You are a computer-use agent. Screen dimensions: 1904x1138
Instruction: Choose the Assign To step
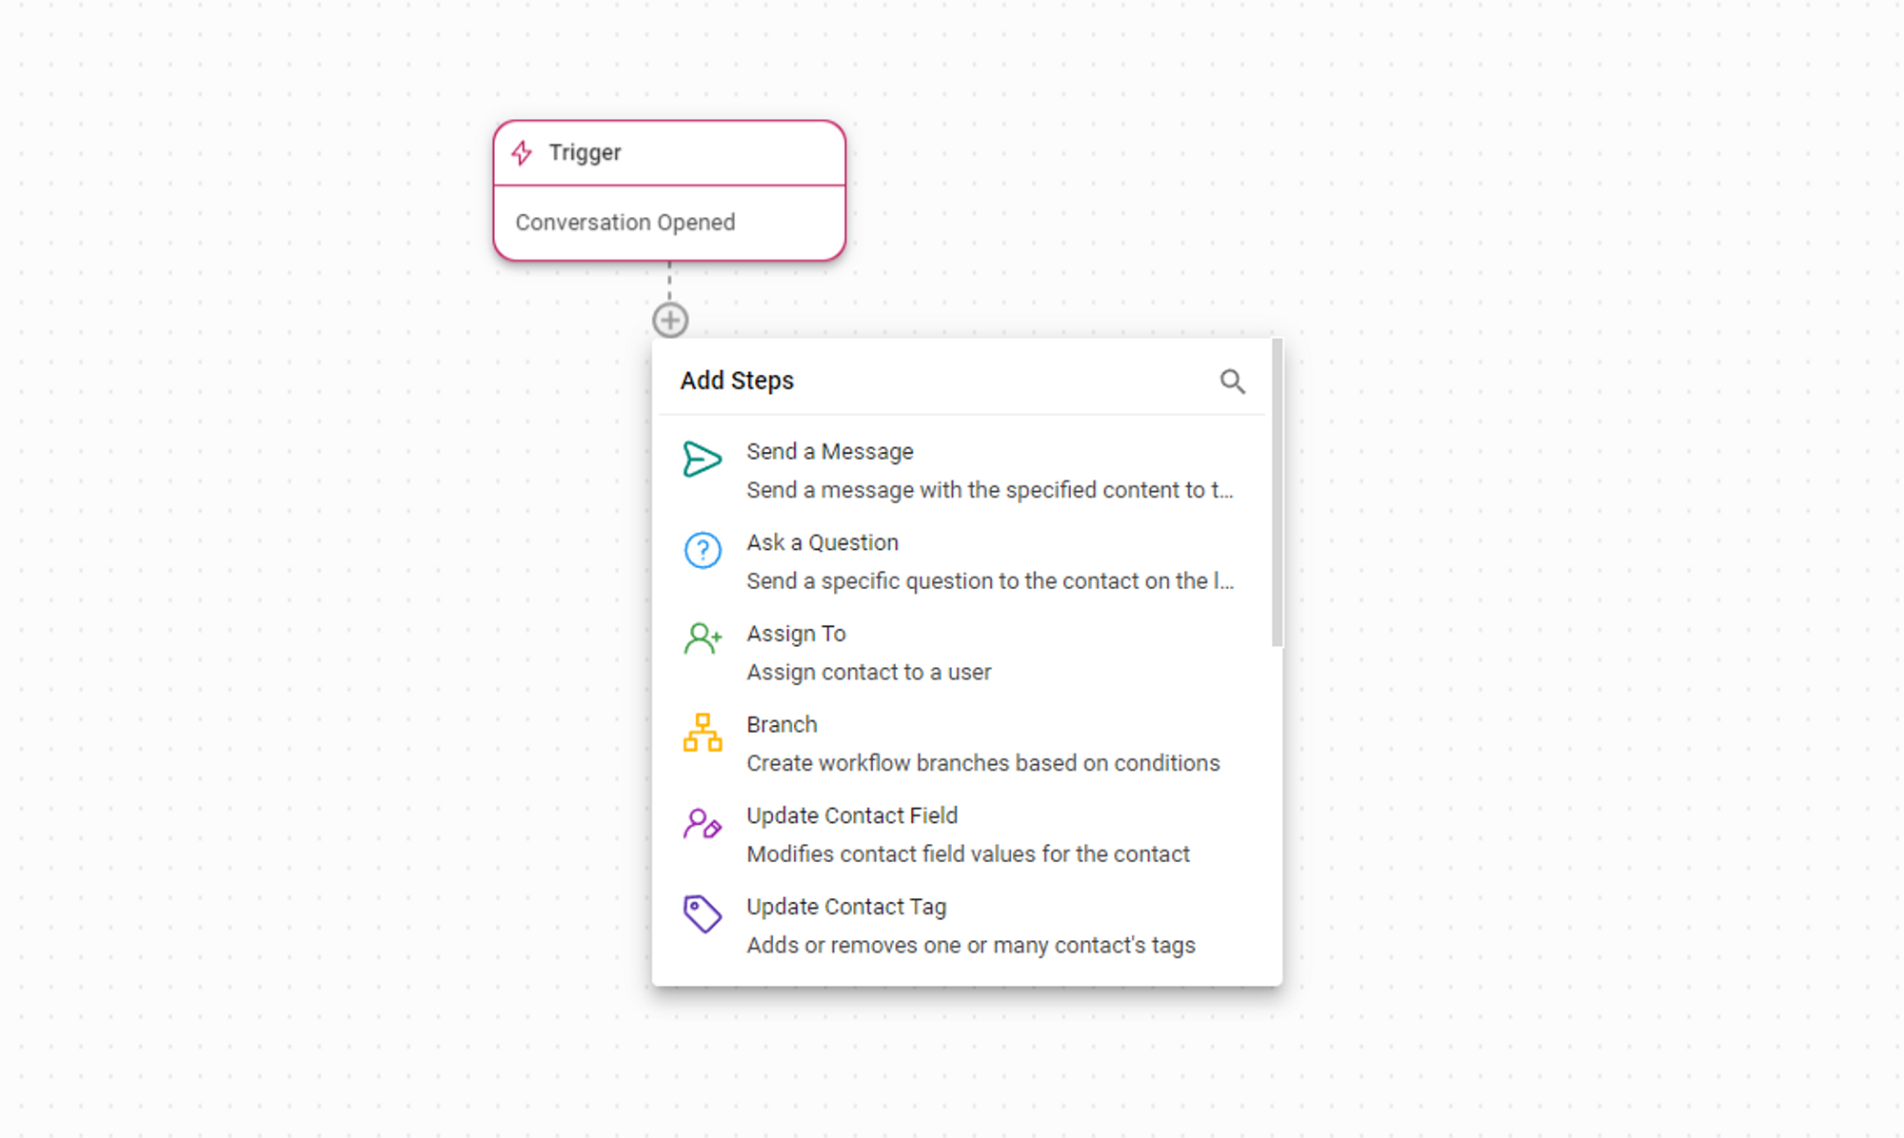click(796, 634)
